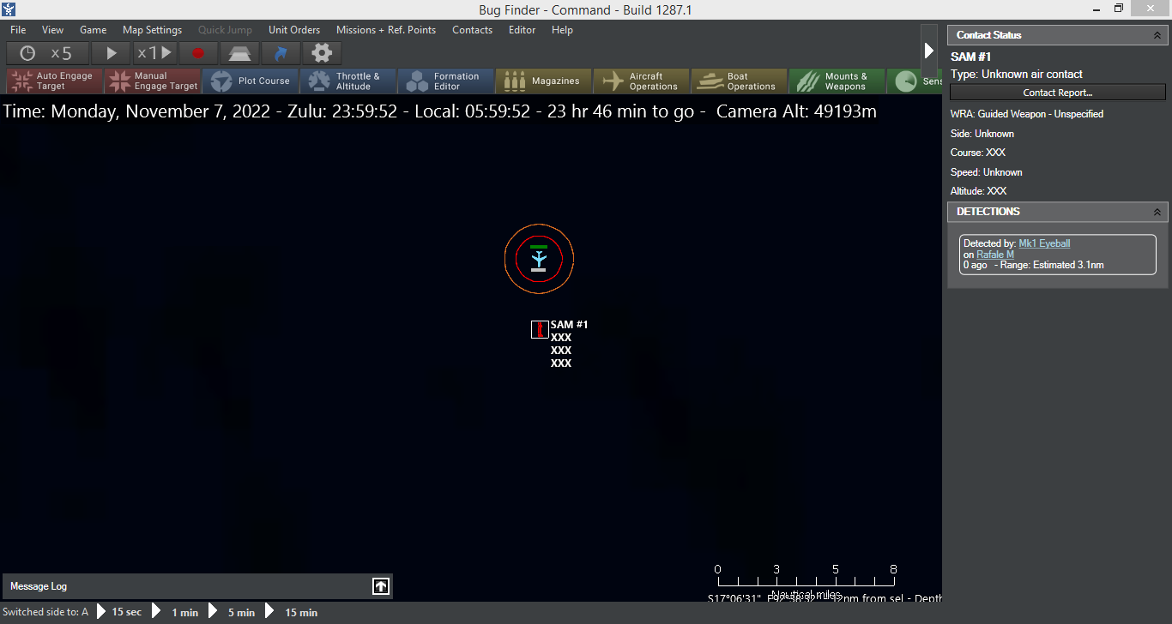Open the simulation settings gear
Screen dimensions: 1172x624
321,52
